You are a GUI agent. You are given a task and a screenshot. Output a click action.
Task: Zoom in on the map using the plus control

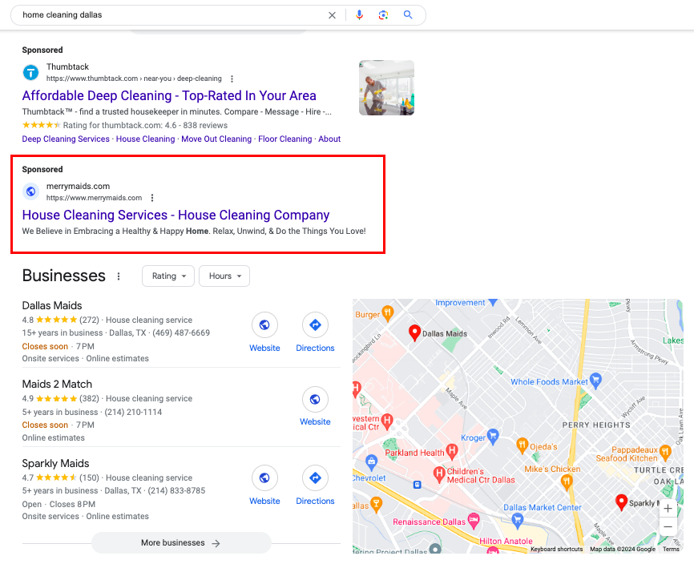click(668, 508)
